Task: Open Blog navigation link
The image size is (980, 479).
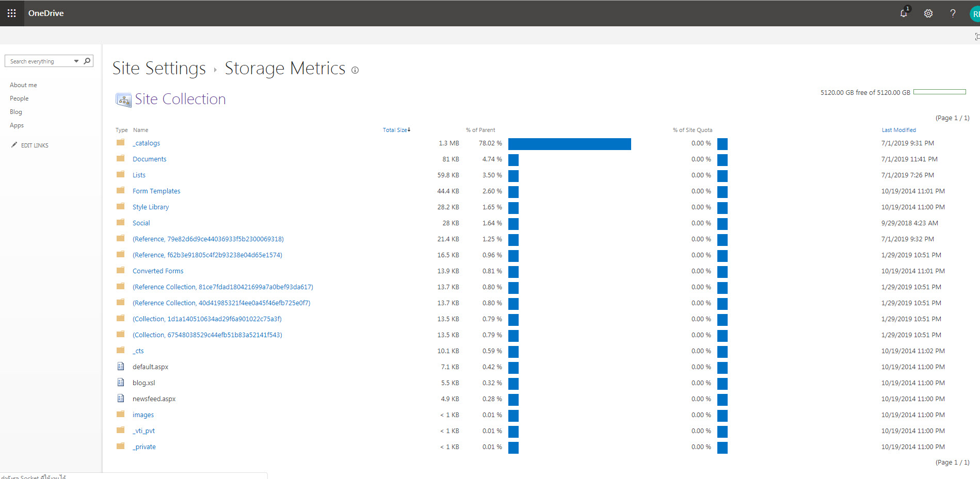Action: point(16,112)
